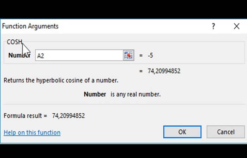247x158 pixels.
Task: Click the 74,20994852 result under the -5 value
Action: click(x=164, y=71)
